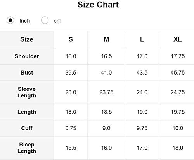Click the Size Chart heading
Image resolution: width=194 pixels, height=160 pixels.
point(98,5)
